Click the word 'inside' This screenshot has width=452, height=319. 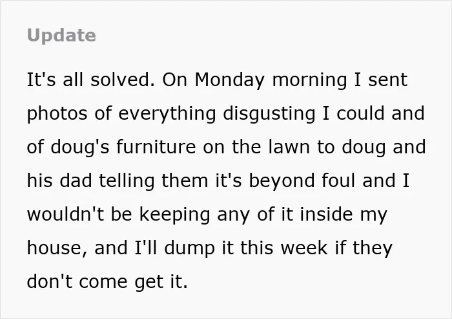coord(326,214)
